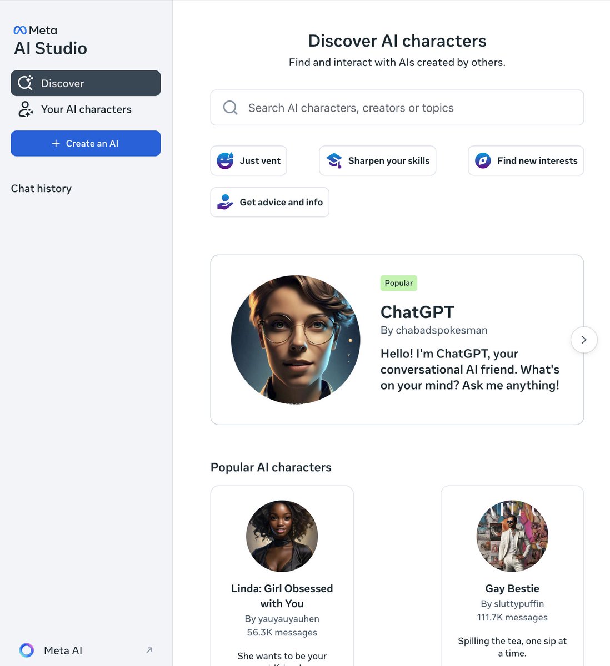Select Find new interests chip

526,160
